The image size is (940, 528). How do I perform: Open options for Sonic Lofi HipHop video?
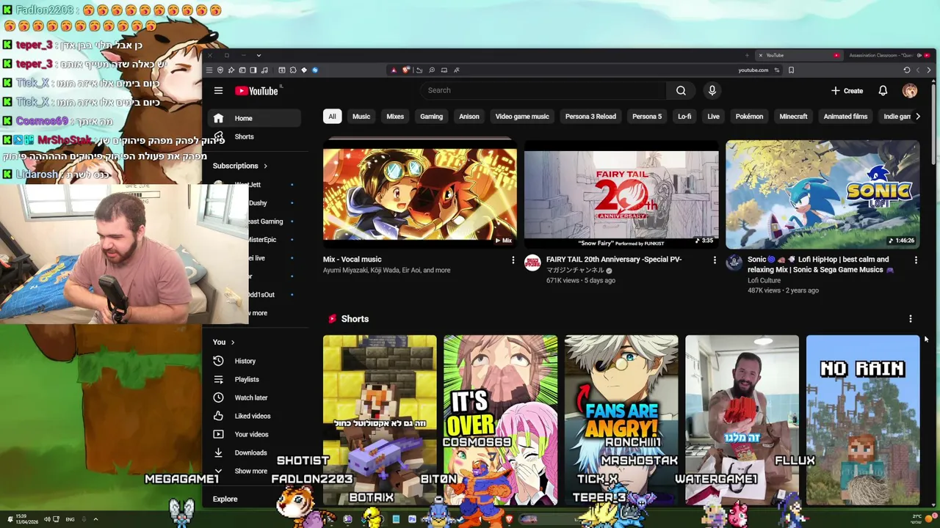pyautogui.click(x=916, y=260)
